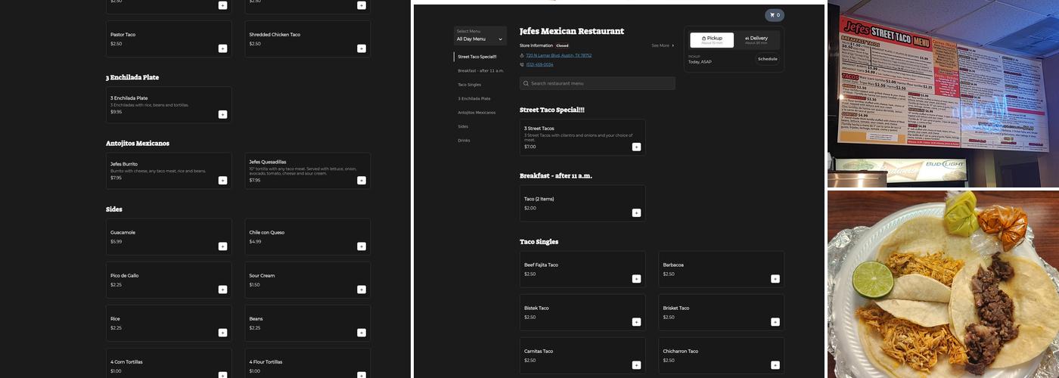This screenshot has height=378, width=1059.
Task: Add Rice side to the order
Action: click(x=222, y=332)
